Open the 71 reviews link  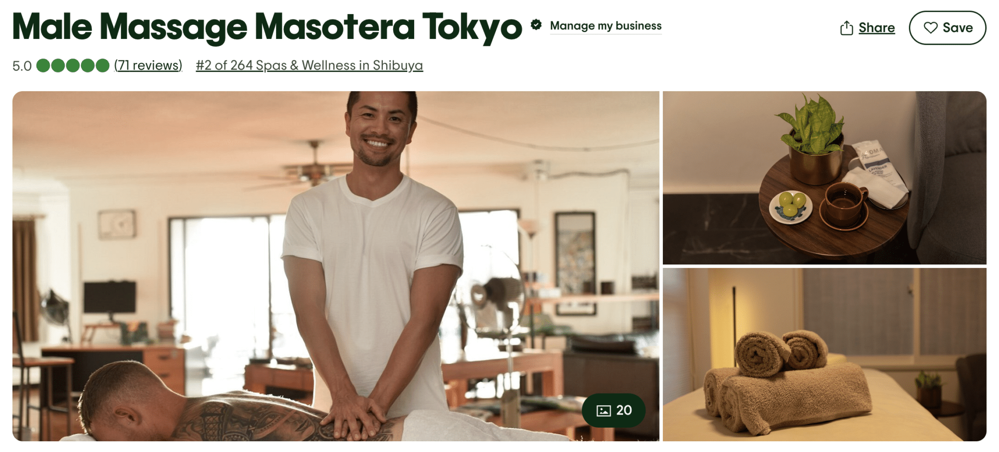click(148, 65)
